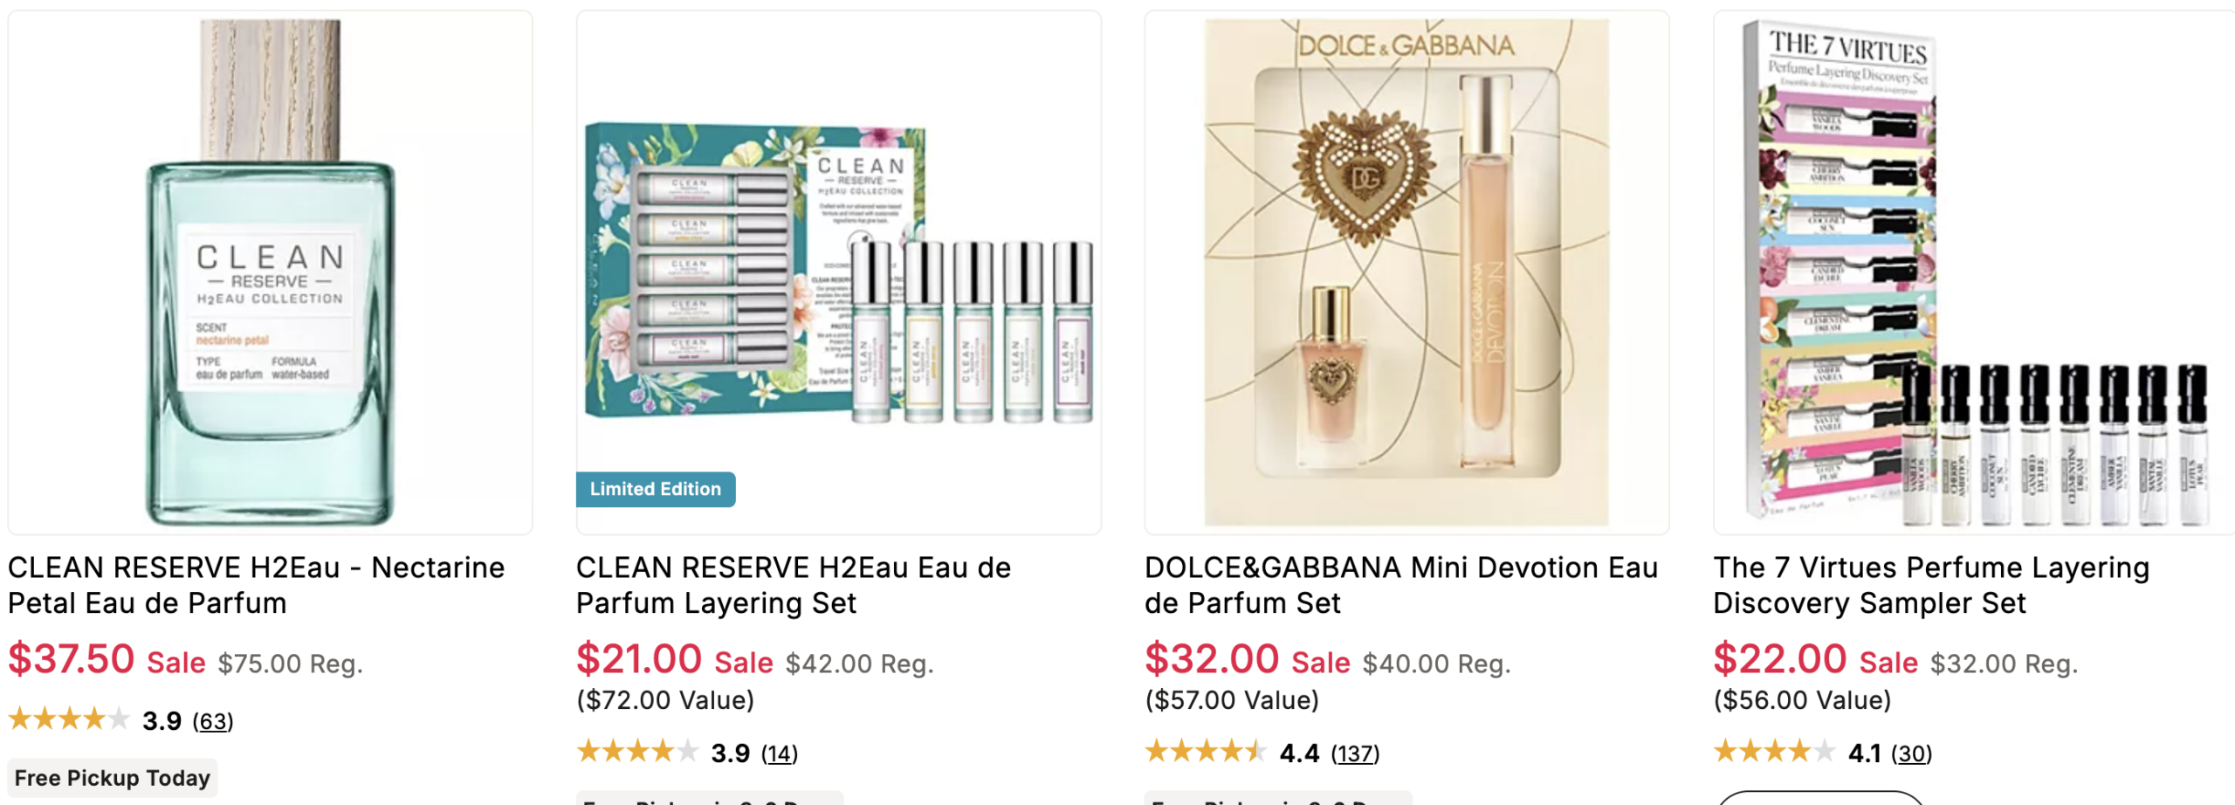Click the 4.4 star rating icons

[x=1205, y=752]
